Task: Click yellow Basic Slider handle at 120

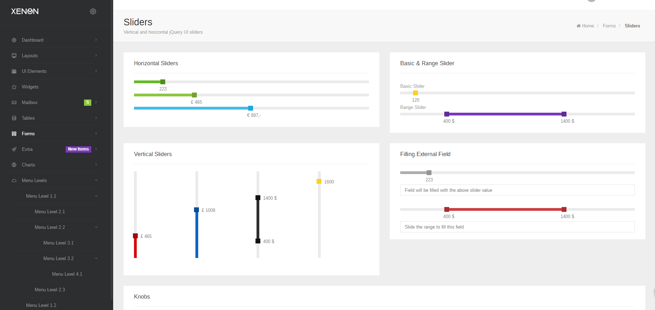Action: 415,93
